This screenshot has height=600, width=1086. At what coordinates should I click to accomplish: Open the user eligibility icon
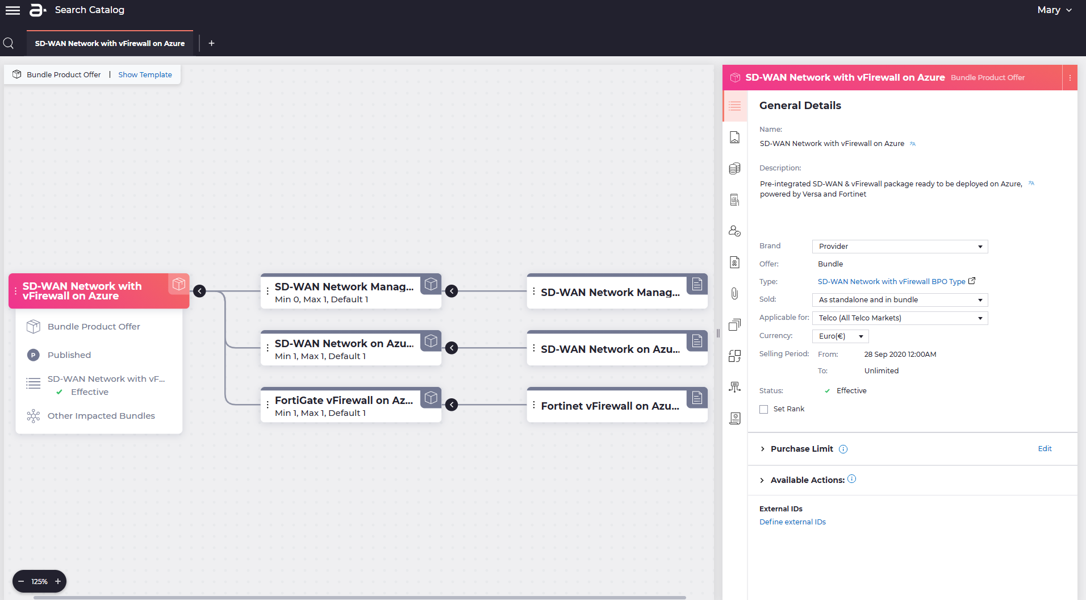(735, 231)
